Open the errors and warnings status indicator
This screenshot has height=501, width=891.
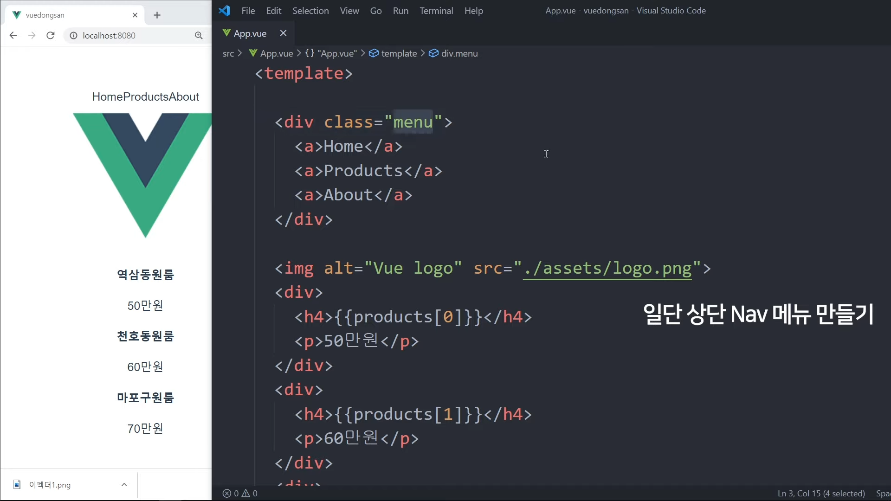[x=240, y=493]
